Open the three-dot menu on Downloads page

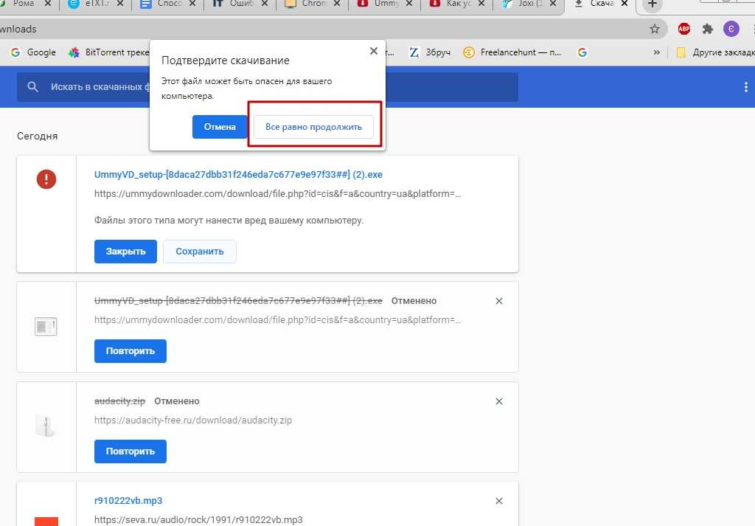click(746, 87)
